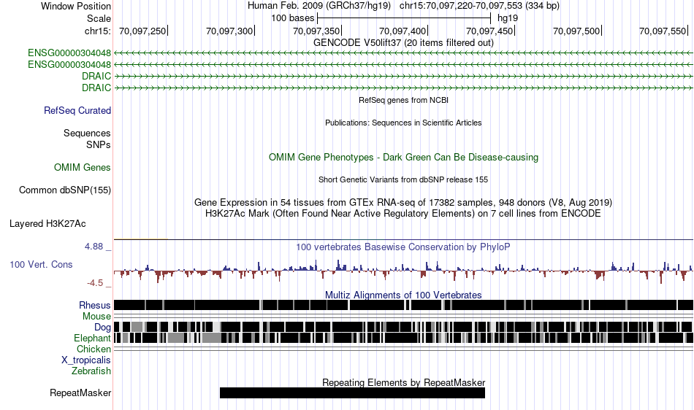
Task: Click the Rhesus alignment label
Action: coord(94,305)
